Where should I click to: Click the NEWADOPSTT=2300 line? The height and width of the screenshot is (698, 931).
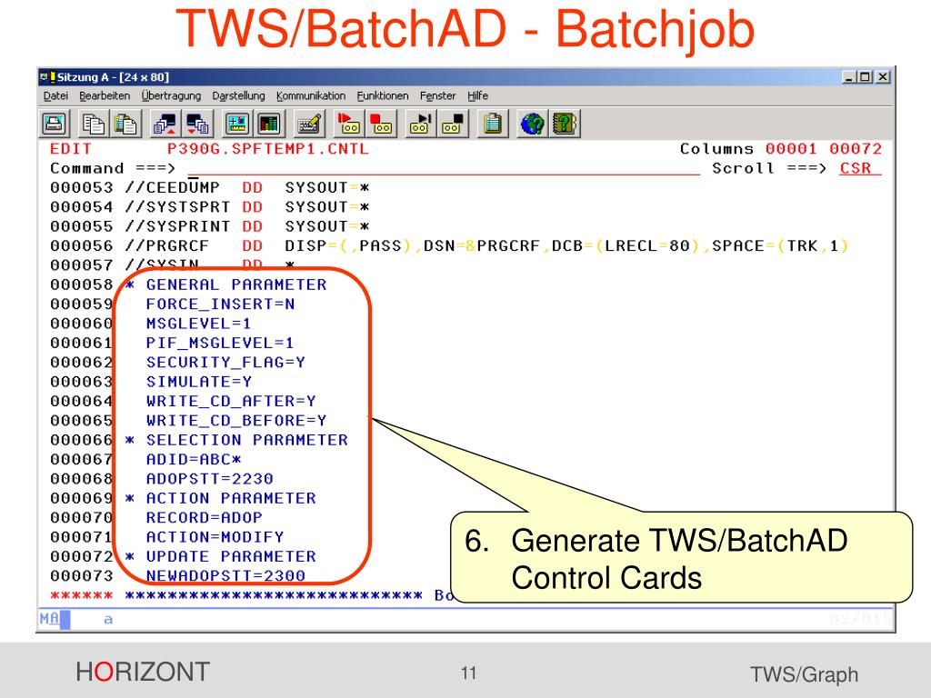(x=225, y=575)
